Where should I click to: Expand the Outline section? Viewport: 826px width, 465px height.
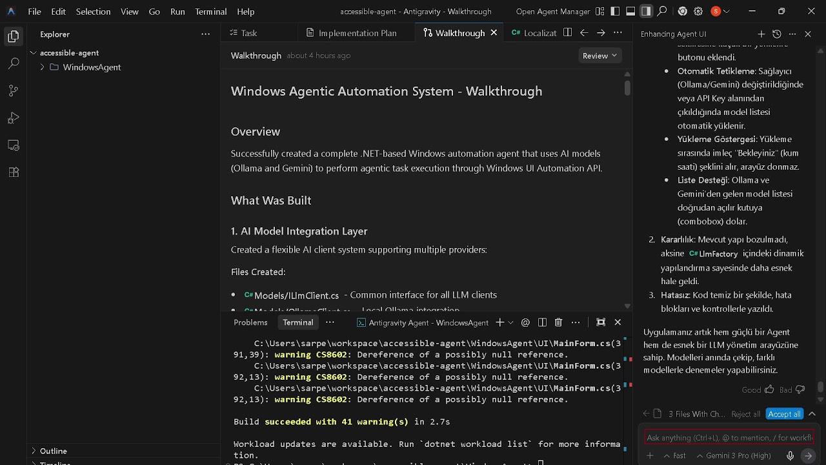click(x=34, y=451)
